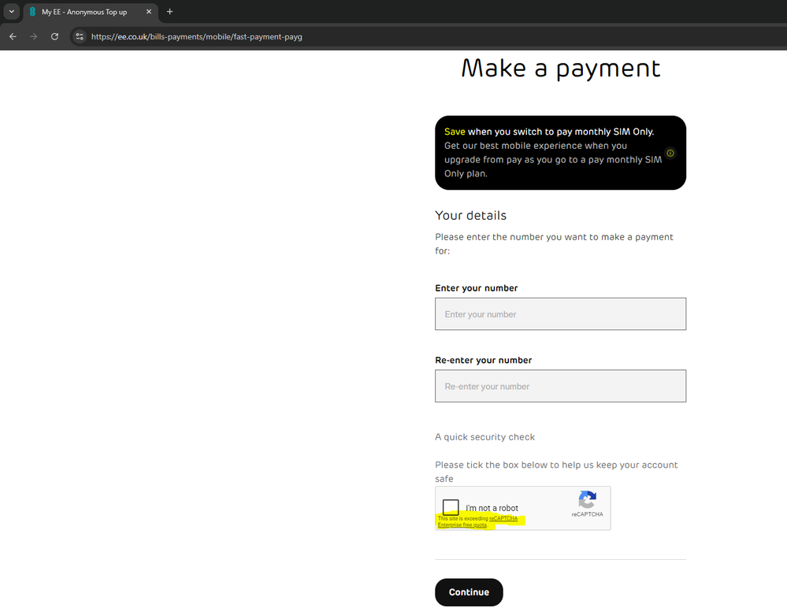Open the tab search dropdown chevron
The width and height of the screenshot is (787, 608).
click(x=12, y=12)
